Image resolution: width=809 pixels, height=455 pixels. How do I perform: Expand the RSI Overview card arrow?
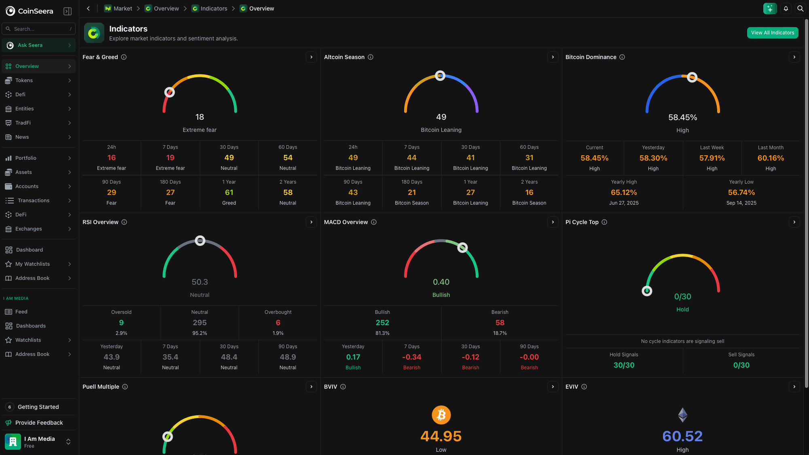[x=311, y=222]
